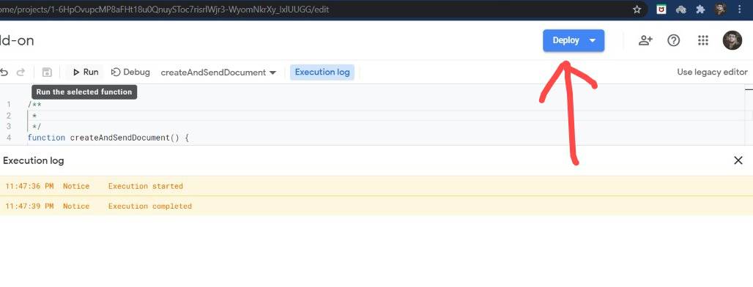This screenshot has height=287, width=753.
Task: Open the Chrome extensions puzzle icon
Action: tap(700, 9)
